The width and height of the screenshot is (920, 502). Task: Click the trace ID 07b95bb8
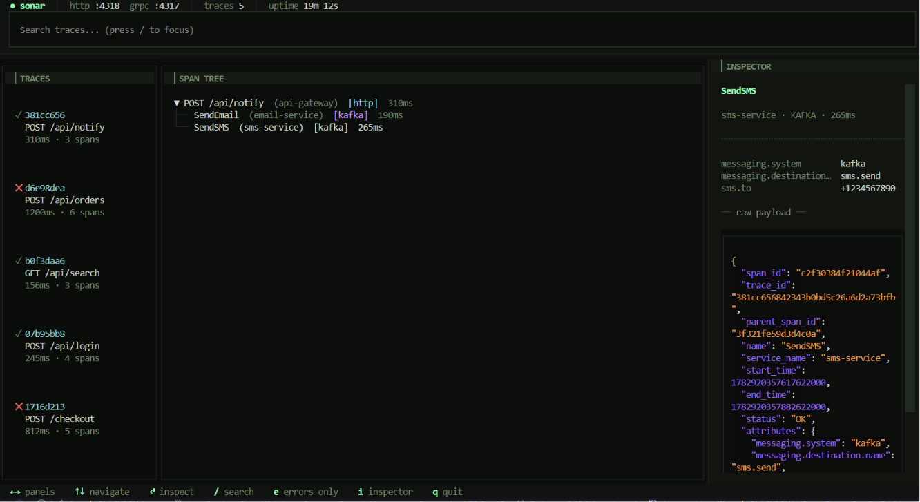(45, 334)
